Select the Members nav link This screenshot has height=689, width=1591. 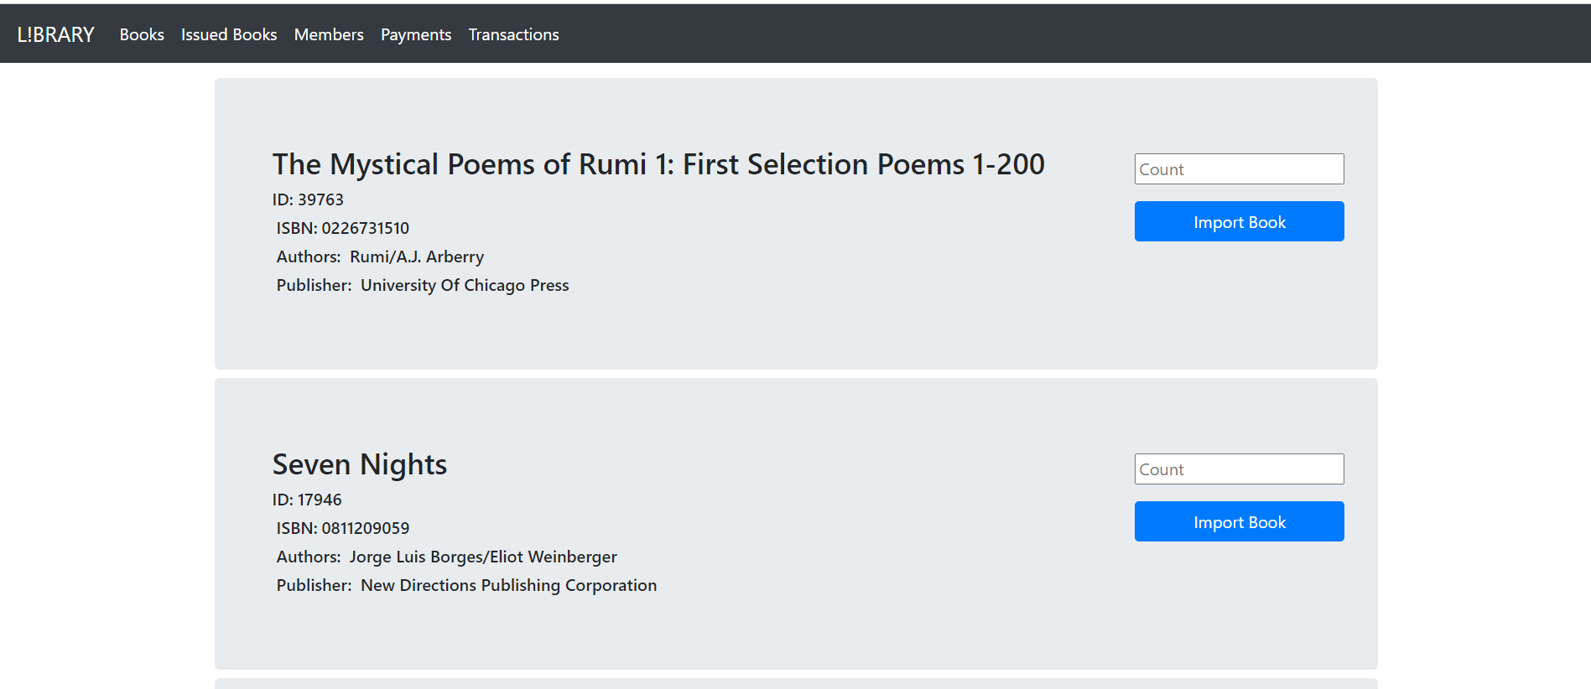coord(329,34)
